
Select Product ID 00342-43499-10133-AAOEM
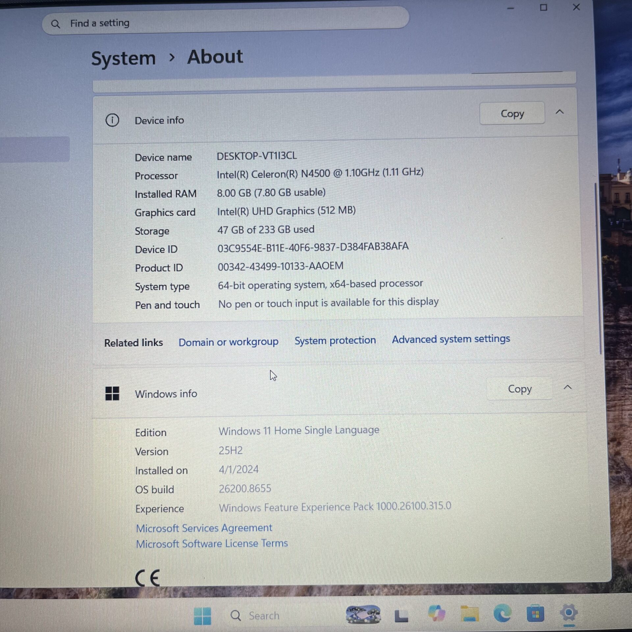[280, 266]
